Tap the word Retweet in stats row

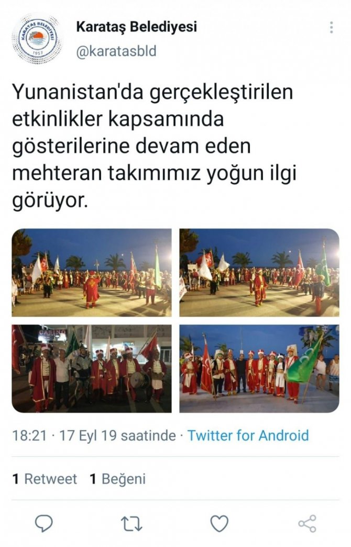tap(50, 479)
